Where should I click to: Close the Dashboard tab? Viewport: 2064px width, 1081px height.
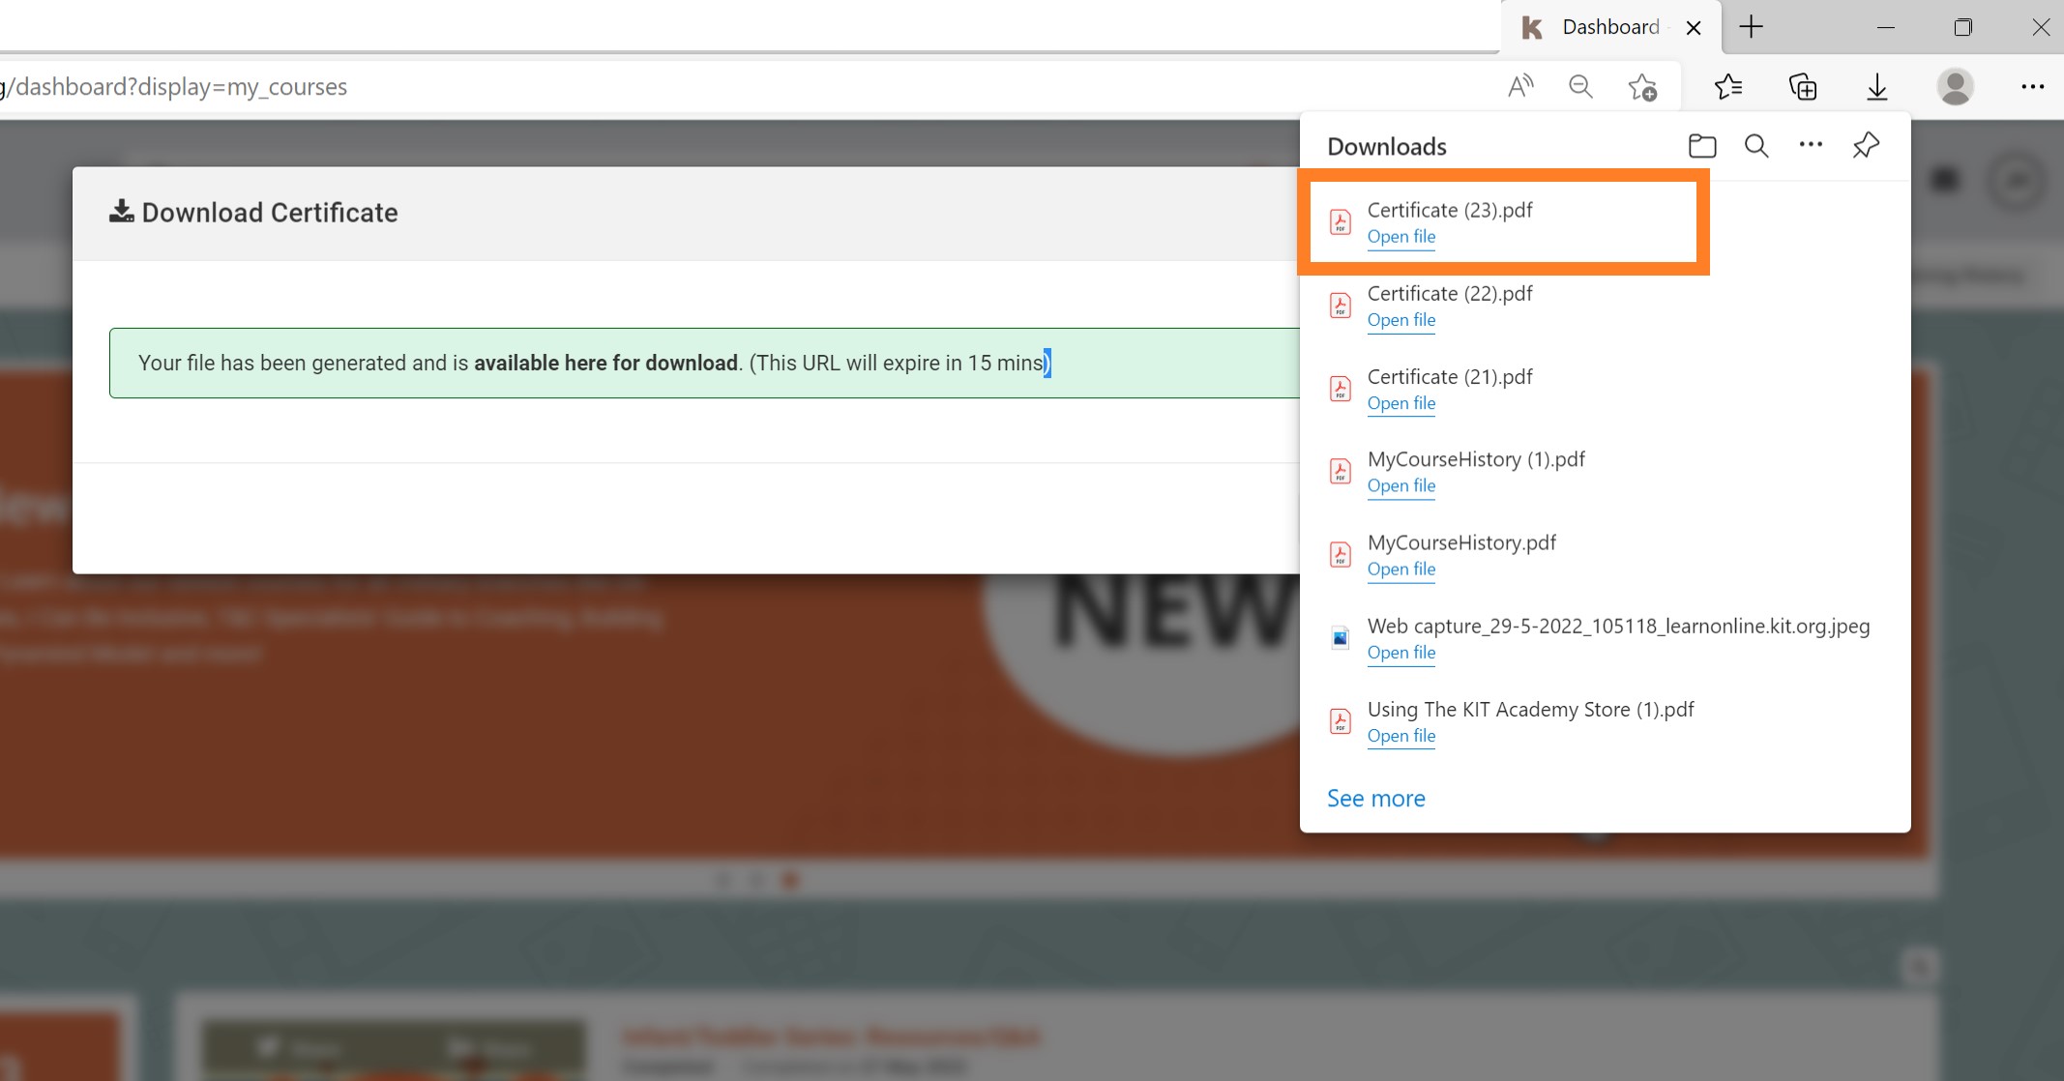point(1694,28)
